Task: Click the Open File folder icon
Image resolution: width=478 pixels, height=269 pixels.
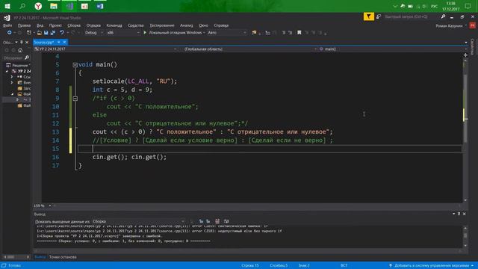Action: tap(40, 32)
